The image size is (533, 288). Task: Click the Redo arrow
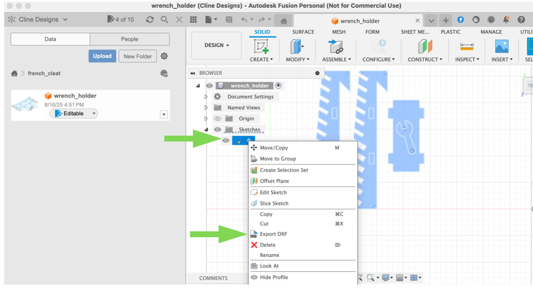(x=261, y=20)
